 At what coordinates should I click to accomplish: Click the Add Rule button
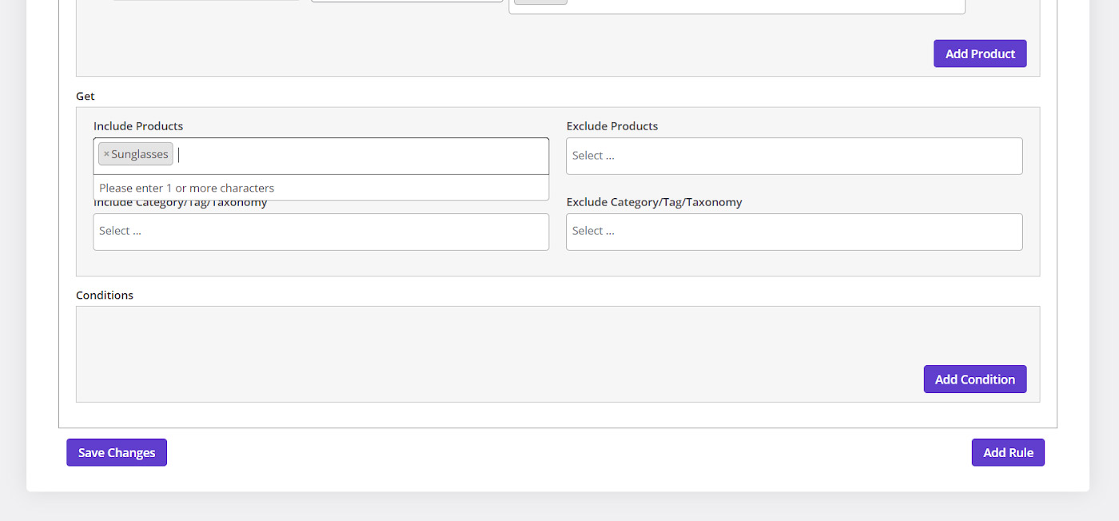pyautogui.click(x=1008, y=452)
